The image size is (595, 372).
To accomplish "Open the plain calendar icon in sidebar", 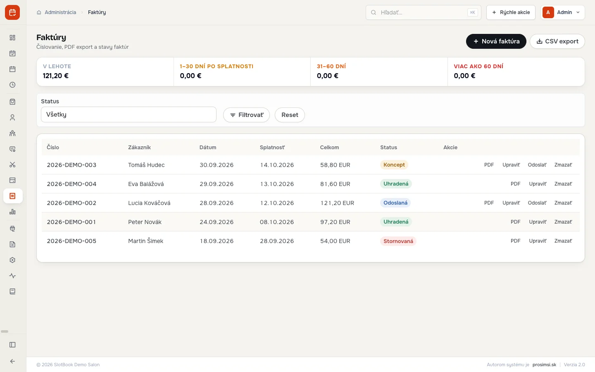I will [12, 69].
